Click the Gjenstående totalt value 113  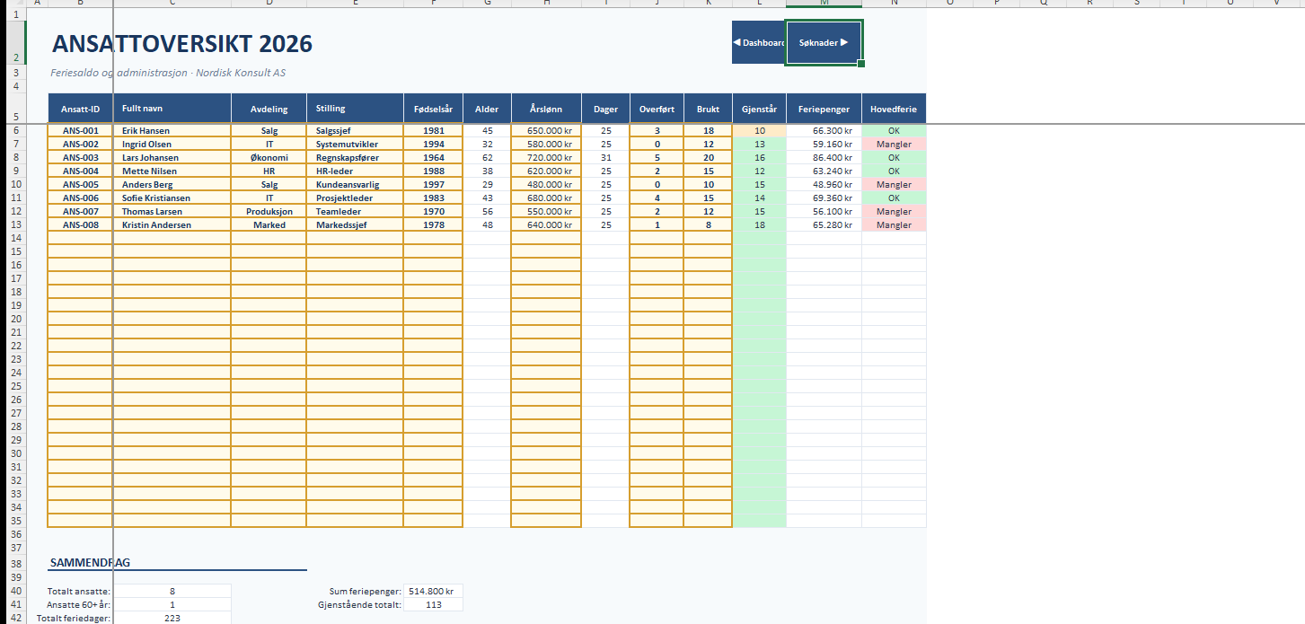434,604
